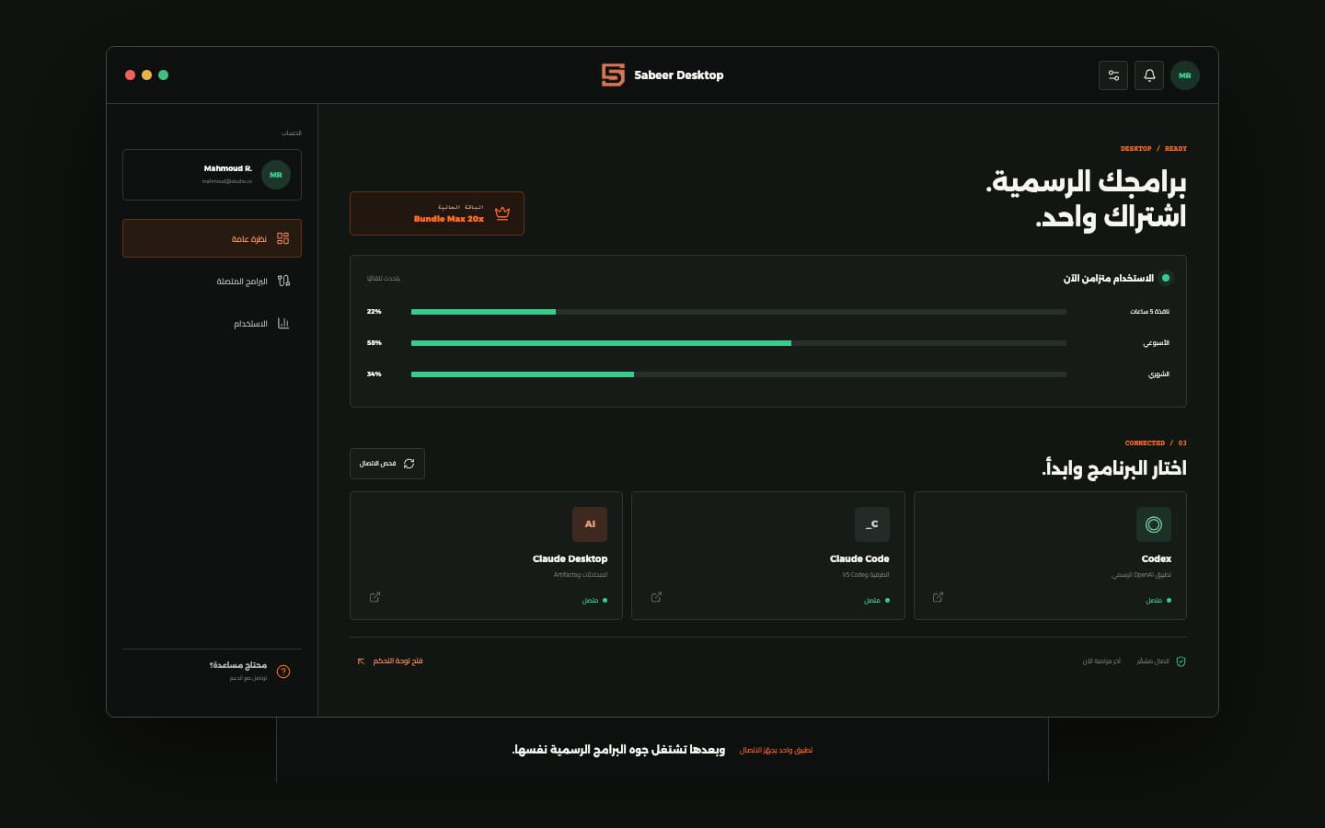Click the red window close dot

pos(130,75)
